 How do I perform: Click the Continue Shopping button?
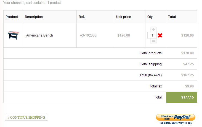click(x=26, y=117)
